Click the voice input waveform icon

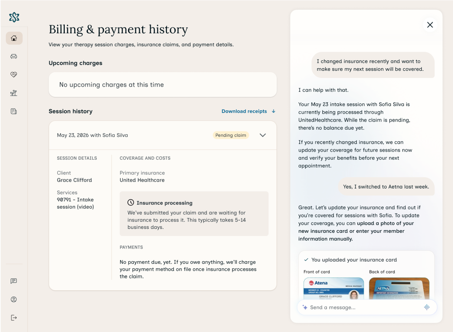(x=427, y=307)
